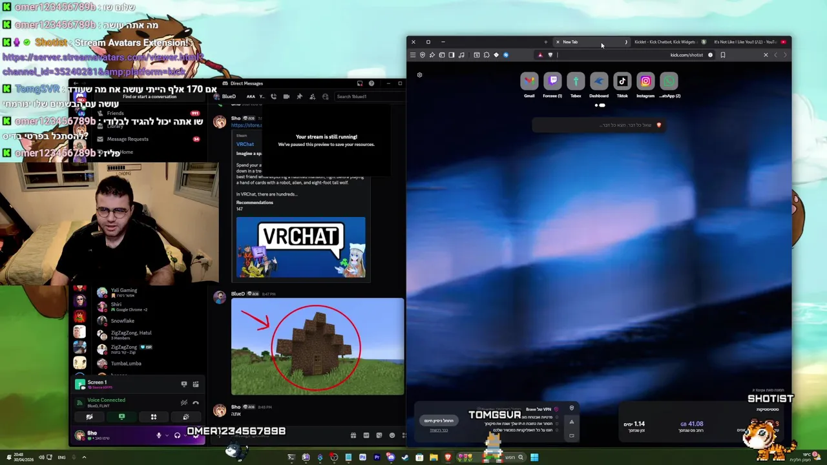
Task: Open a new tab with plus button
Action: click(546, 42)
